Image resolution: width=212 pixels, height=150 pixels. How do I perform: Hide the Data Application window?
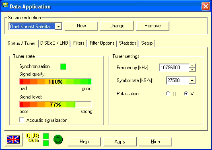[155, 142]
